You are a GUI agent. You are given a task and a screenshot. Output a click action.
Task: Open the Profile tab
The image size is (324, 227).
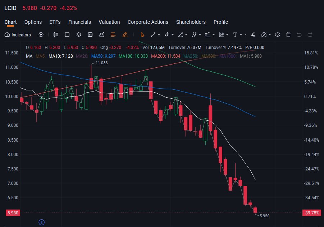tap(221, 22)
